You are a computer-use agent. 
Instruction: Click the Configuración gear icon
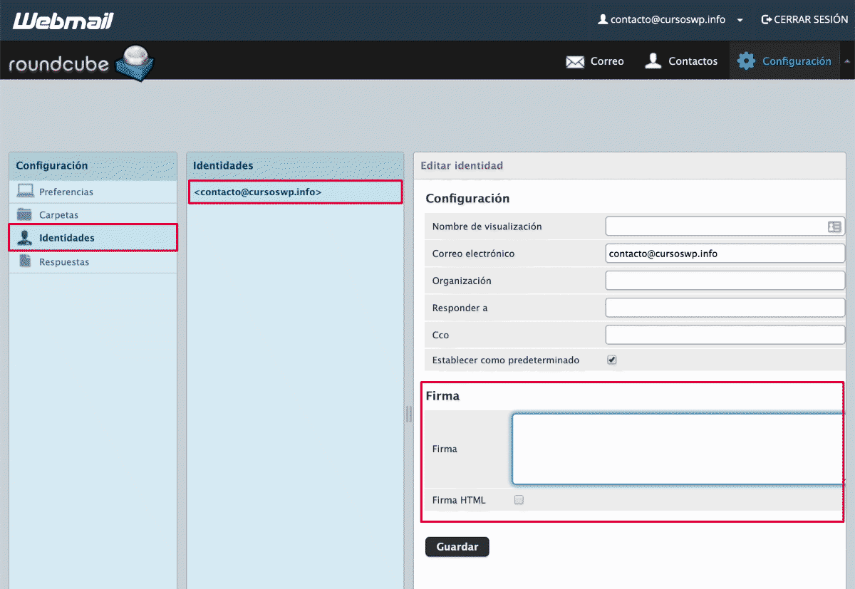coord(745,61)
